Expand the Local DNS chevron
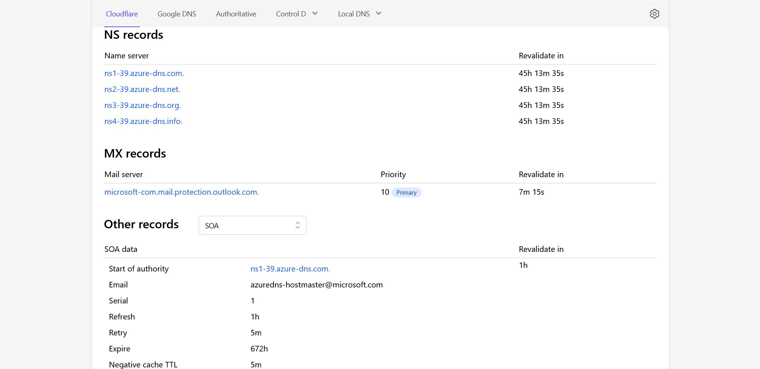Viewport: 760px width, 369px height. pos(379,14)
